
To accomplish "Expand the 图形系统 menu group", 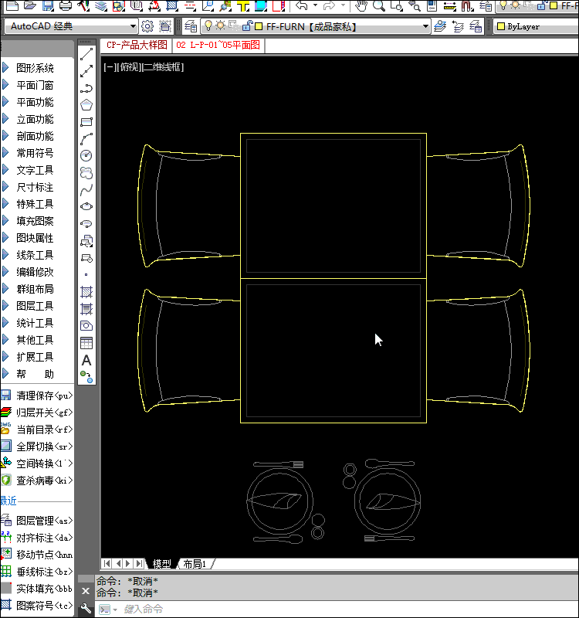I will tap(35, 68).
